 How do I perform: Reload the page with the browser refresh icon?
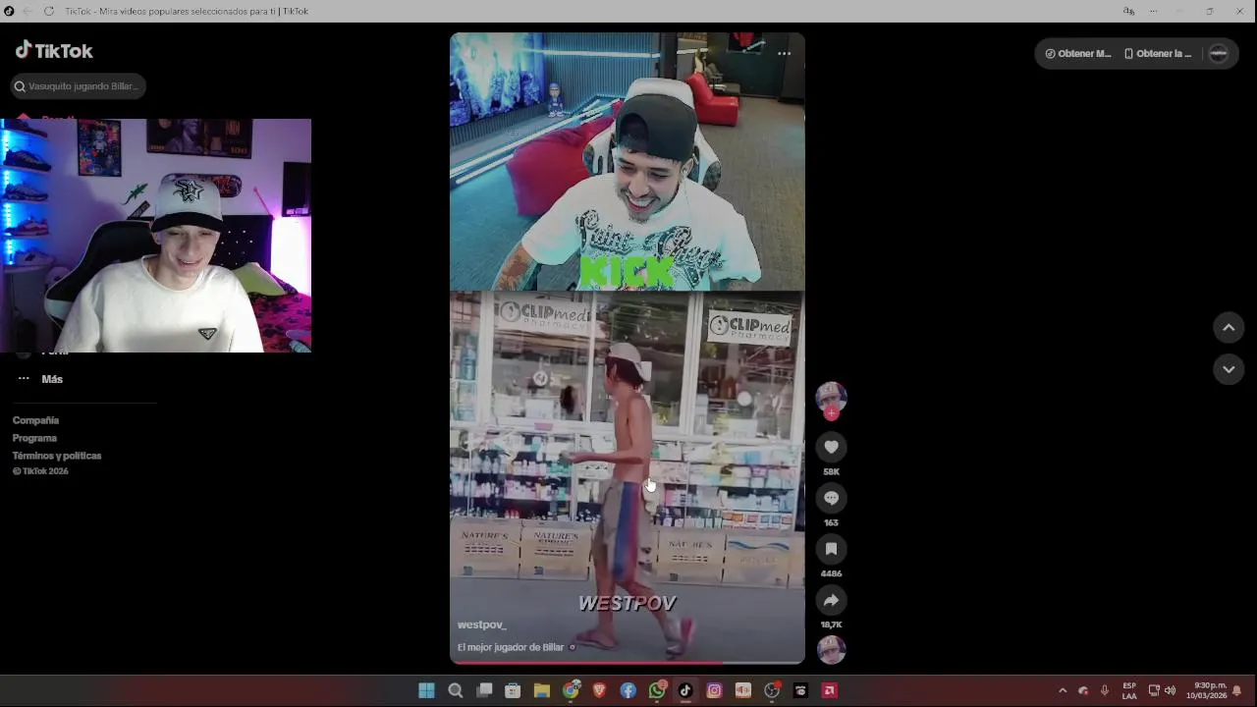pos(49,11)
